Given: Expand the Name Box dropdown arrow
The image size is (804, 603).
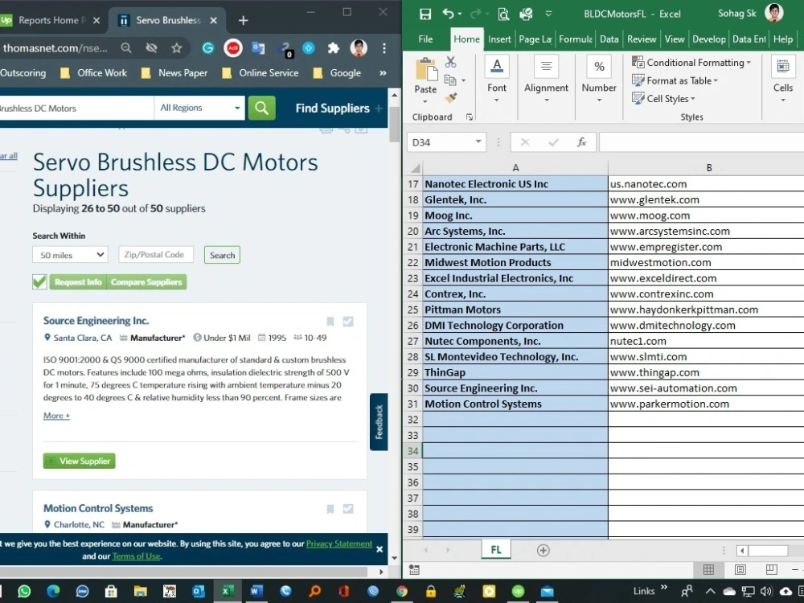Looking at the screenshot, I should (x=478, y=142).
